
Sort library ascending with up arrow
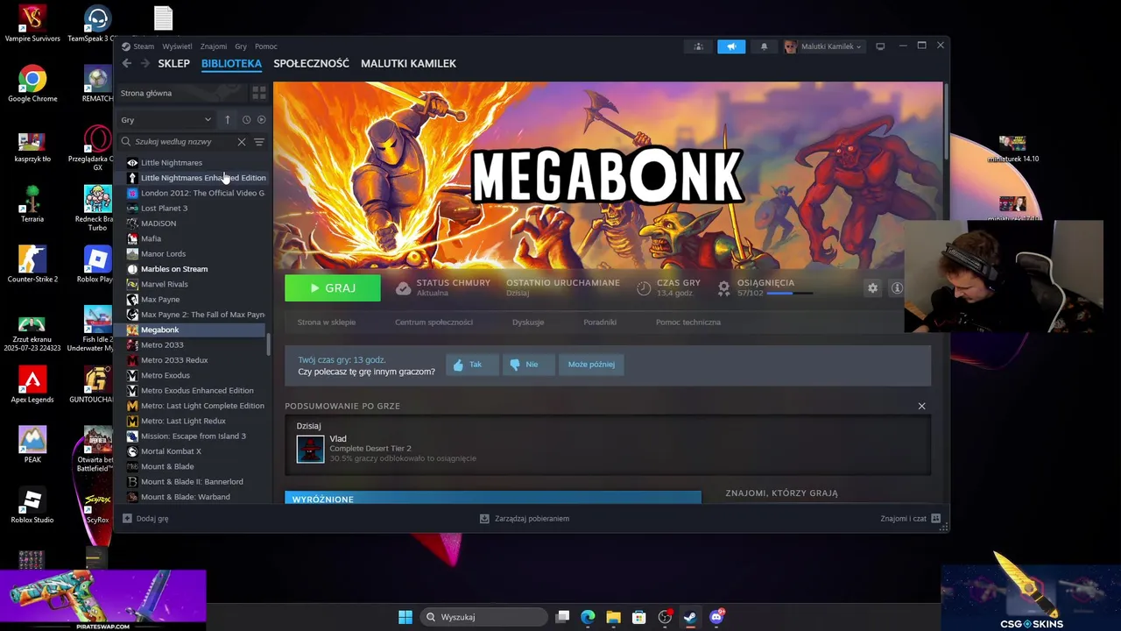pos(227,119)
